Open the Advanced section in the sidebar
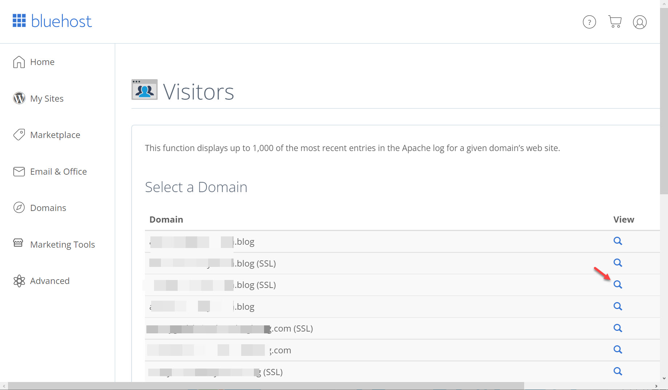Image resolution: width=668 pixels, height=390 pixels. [41, 281]
